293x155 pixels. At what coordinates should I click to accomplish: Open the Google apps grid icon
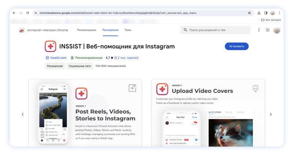pyautogui.click(x=268, y=30)
